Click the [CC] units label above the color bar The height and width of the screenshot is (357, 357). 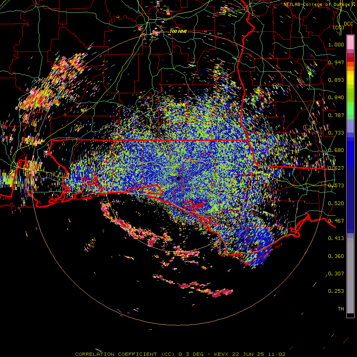(x=339, y=27)
